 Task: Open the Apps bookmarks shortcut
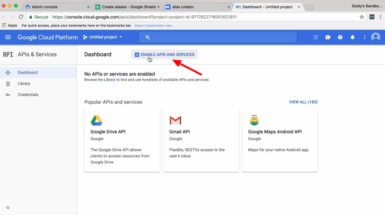click(10, 25)
